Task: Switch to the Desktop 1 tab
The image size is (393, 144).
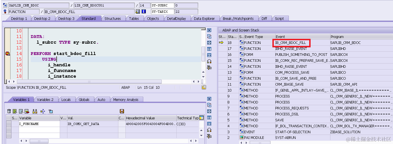Action: pos(19,18)
